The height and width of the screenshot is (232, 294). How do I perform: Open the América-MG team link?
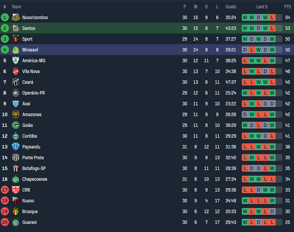click(x=34, y=60)
